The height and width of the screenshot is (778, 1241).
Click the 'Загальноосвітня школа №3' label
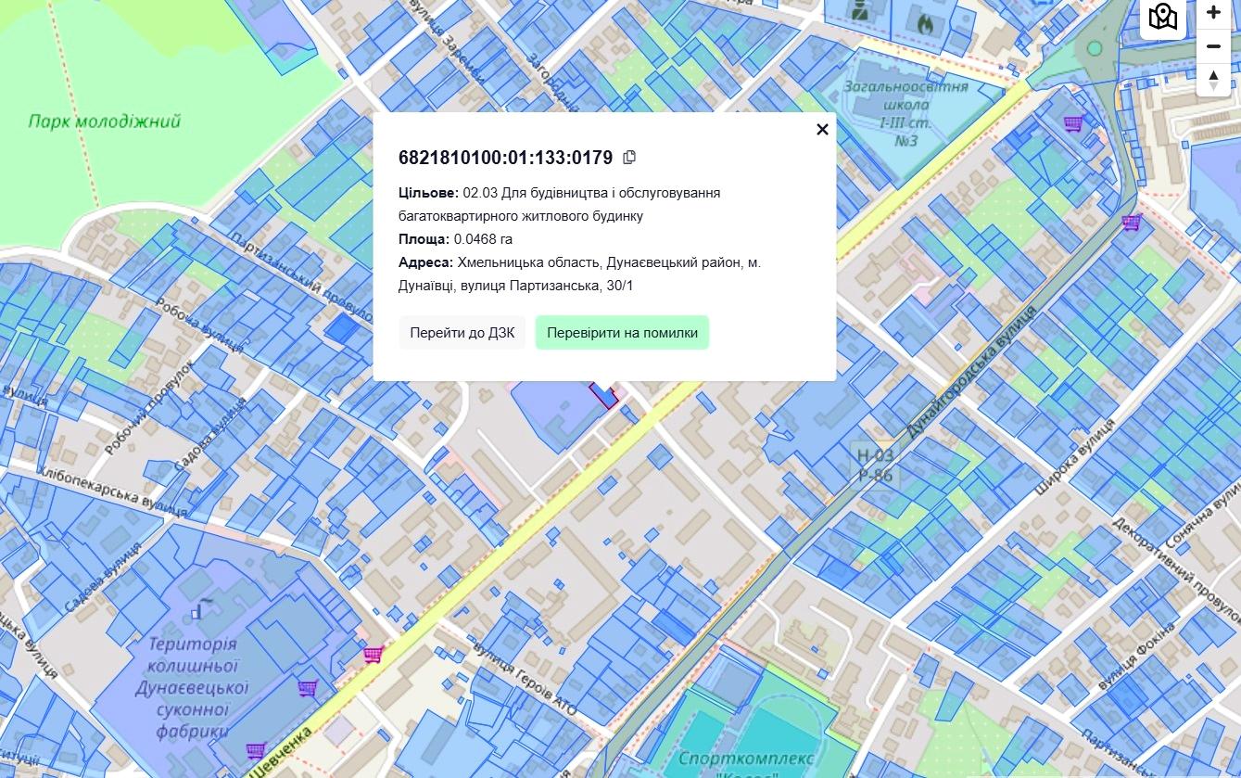905,113
